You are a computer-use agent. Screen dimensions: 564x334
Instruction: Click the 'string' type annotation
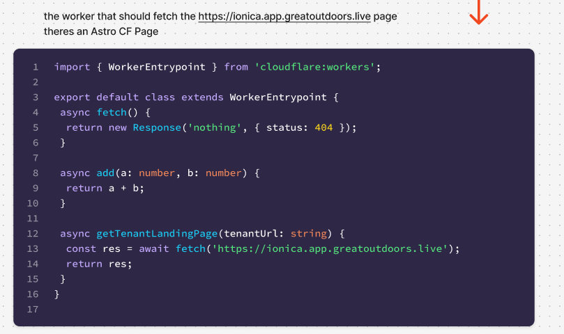(309, 234)
